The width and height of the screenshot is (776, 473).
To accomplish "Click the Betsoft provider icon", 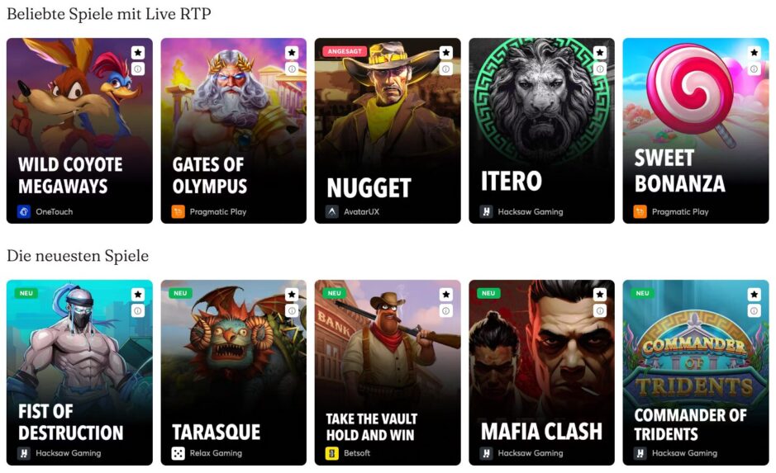I will [x=331, y=452].
